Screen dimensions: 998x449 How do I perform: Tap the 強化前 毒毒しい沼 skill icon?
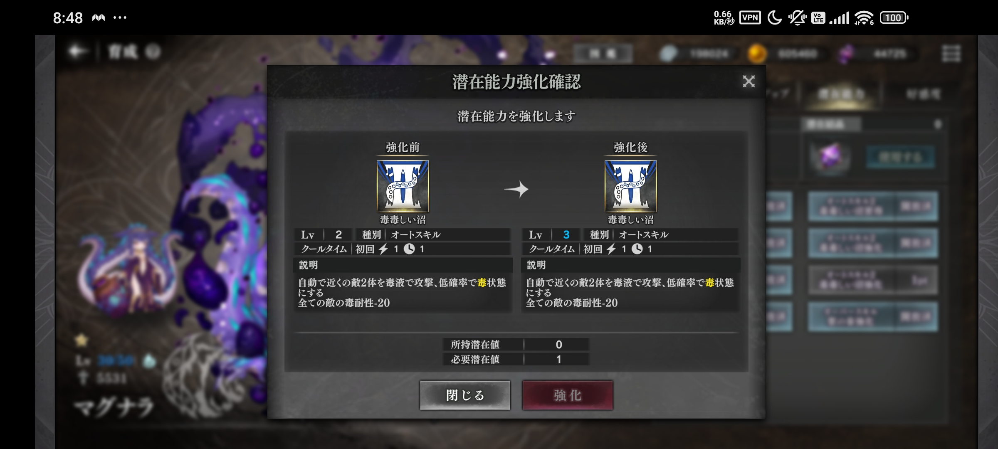click(x=403, y=186)
